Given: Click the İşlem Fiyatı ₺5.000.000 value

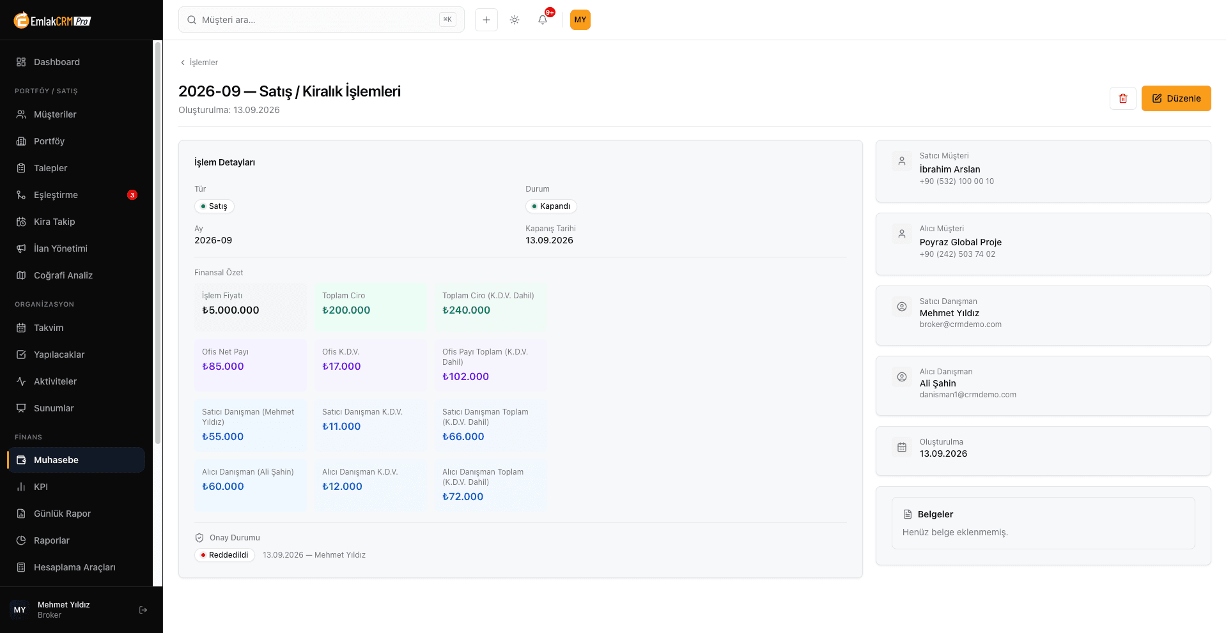Looking at the screenshot, I should (x=231, y=310).
